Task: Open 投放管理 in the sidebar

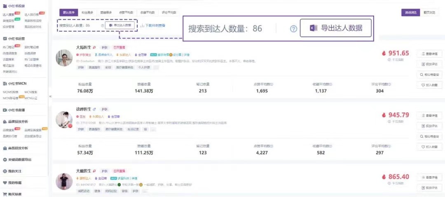Action: pyautogui.click(x=8, y=27)
